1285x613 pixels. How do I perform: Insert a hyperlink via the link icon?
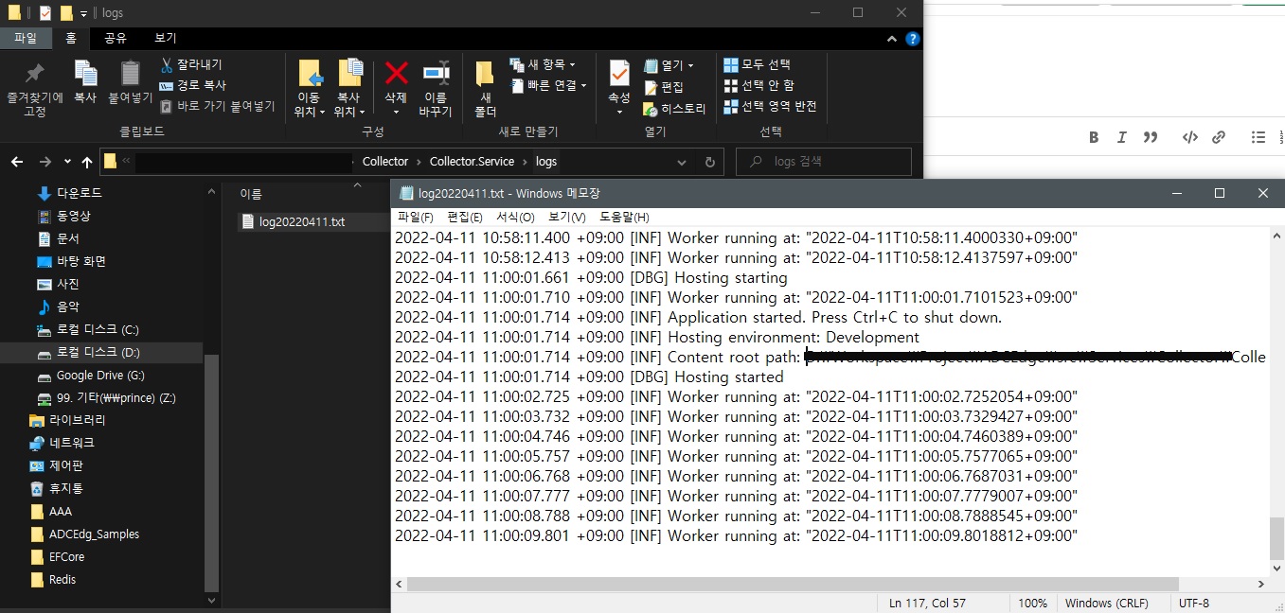[1219, 137]
